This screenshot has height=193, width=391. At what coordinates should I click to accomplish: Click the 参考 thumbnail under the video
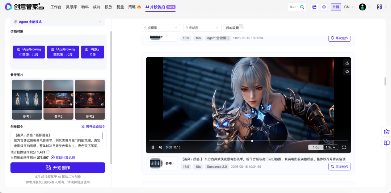pyautogui.click(x=163, y=163)
